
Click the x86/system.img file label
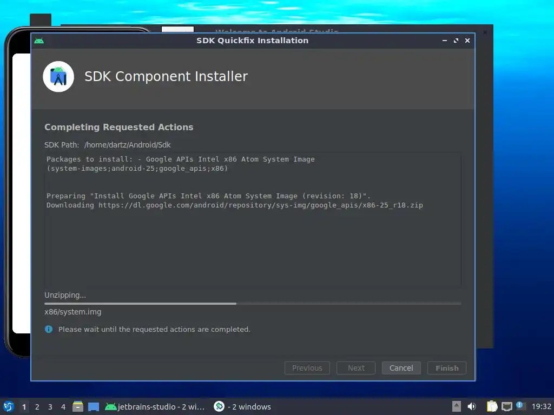click(73, 312)
